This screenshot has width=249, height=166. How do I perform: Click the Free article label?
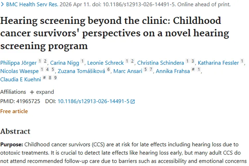click(14, 111)
